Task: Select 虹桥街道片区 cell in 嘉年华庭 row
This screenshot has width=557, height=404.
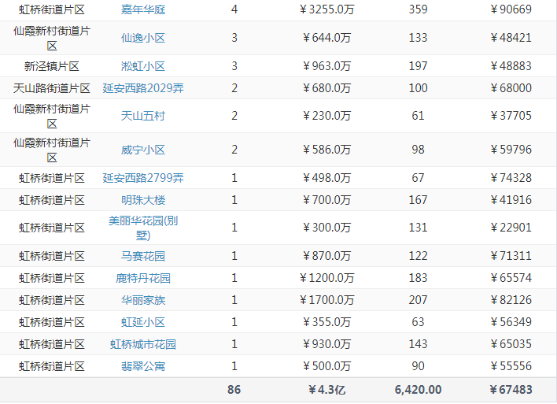Action: tap(51, 9)
